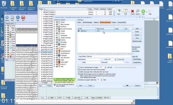
Task: Expand the Blog Comment tree node
Action: (x=55, y=24)
